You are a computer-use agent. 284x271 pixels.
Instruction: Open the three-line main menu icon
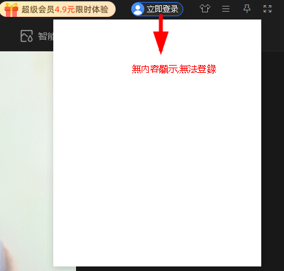(x=226, y=9)
